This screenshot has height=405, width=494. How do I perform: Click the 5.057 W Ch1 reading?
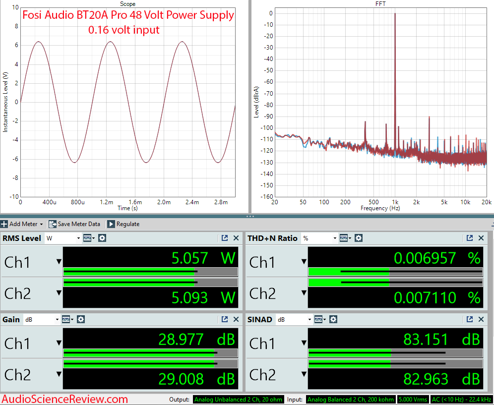203,258
